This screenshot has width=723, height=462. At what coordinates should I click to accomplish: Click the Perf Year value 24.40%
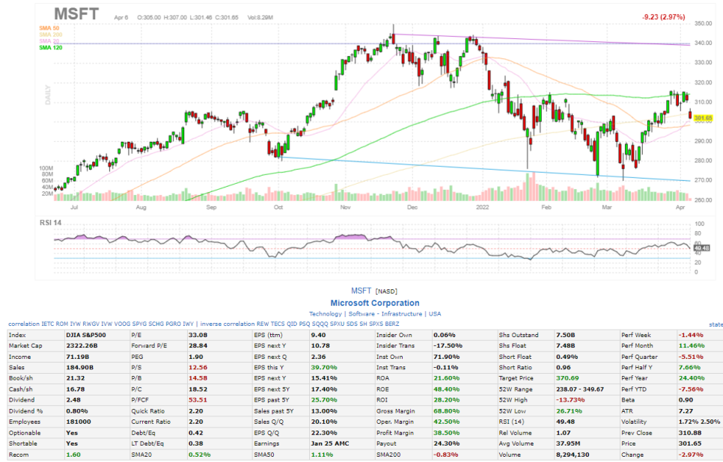(691, 378)
